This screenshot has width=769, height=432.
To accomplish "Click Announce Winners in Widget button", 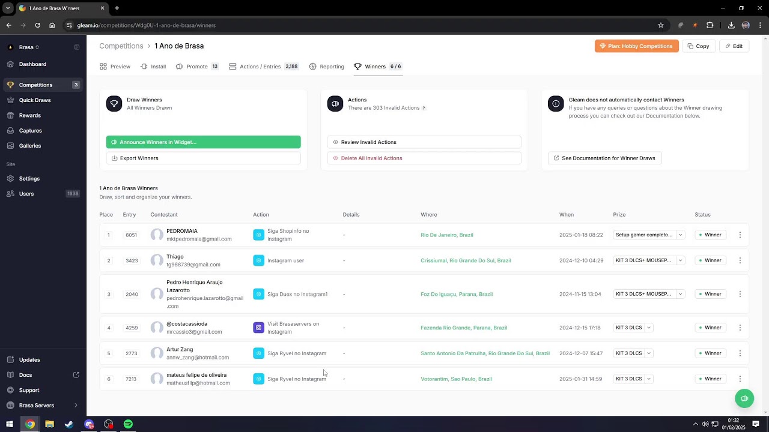I will pos(204,142).
